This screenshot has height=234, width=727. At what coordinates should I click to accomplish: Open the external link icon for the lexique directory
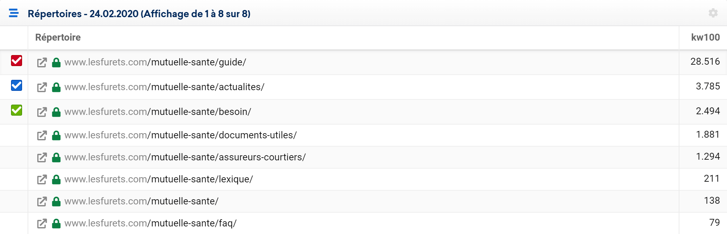coord(42,180)
